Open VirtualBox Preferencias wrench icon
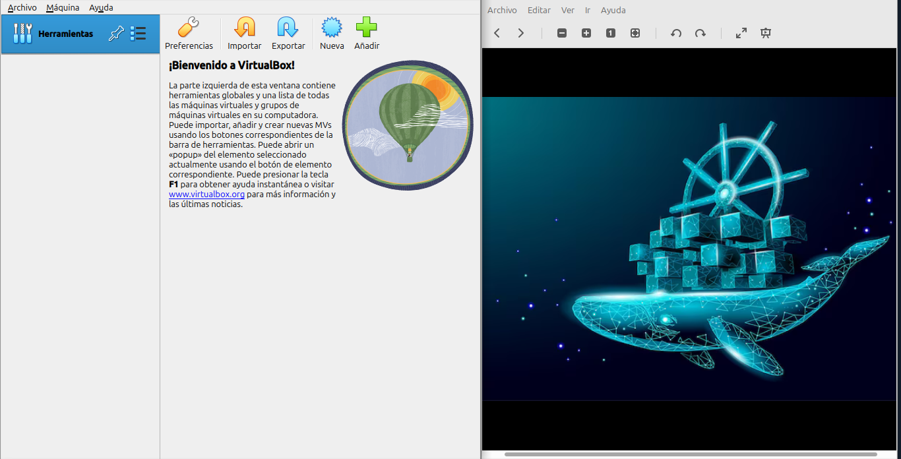Screen dimensions: 901x459 189,28
